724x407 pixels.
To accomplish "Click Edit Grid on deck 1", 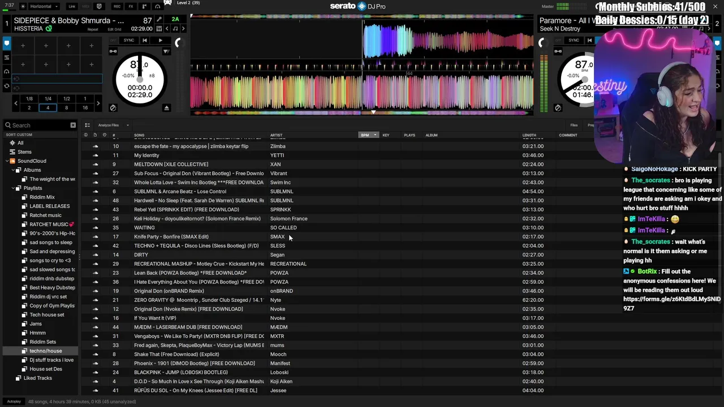I will (x=114, y=29).
